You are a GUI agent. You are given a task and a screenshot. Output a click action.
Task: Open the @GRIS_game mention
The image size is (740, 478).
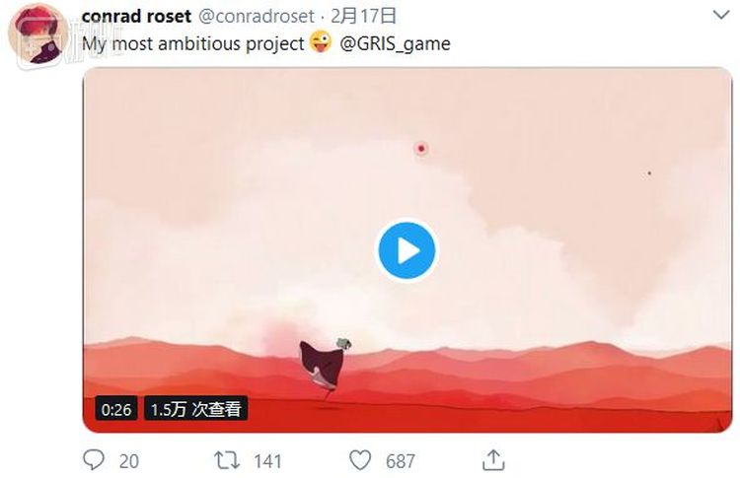[x=395, y=43]
